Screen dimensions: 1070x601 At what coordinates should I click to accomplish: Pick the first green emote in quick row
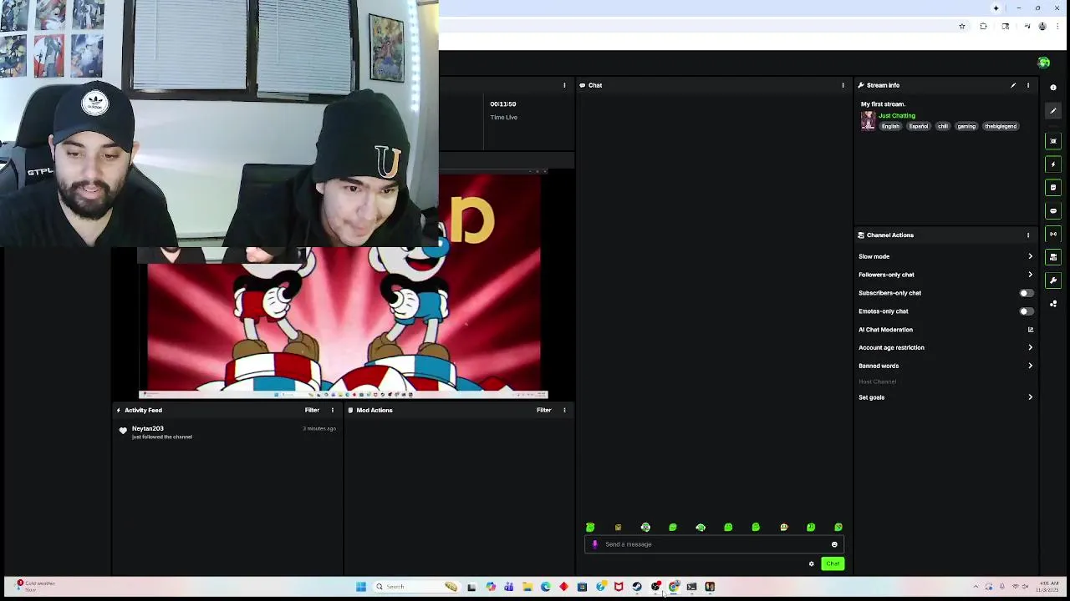pos(590,528)
